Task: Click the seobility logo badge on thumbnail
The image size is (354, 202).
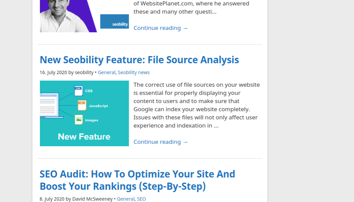Action: pyautogui.click(x=114, y=22)
